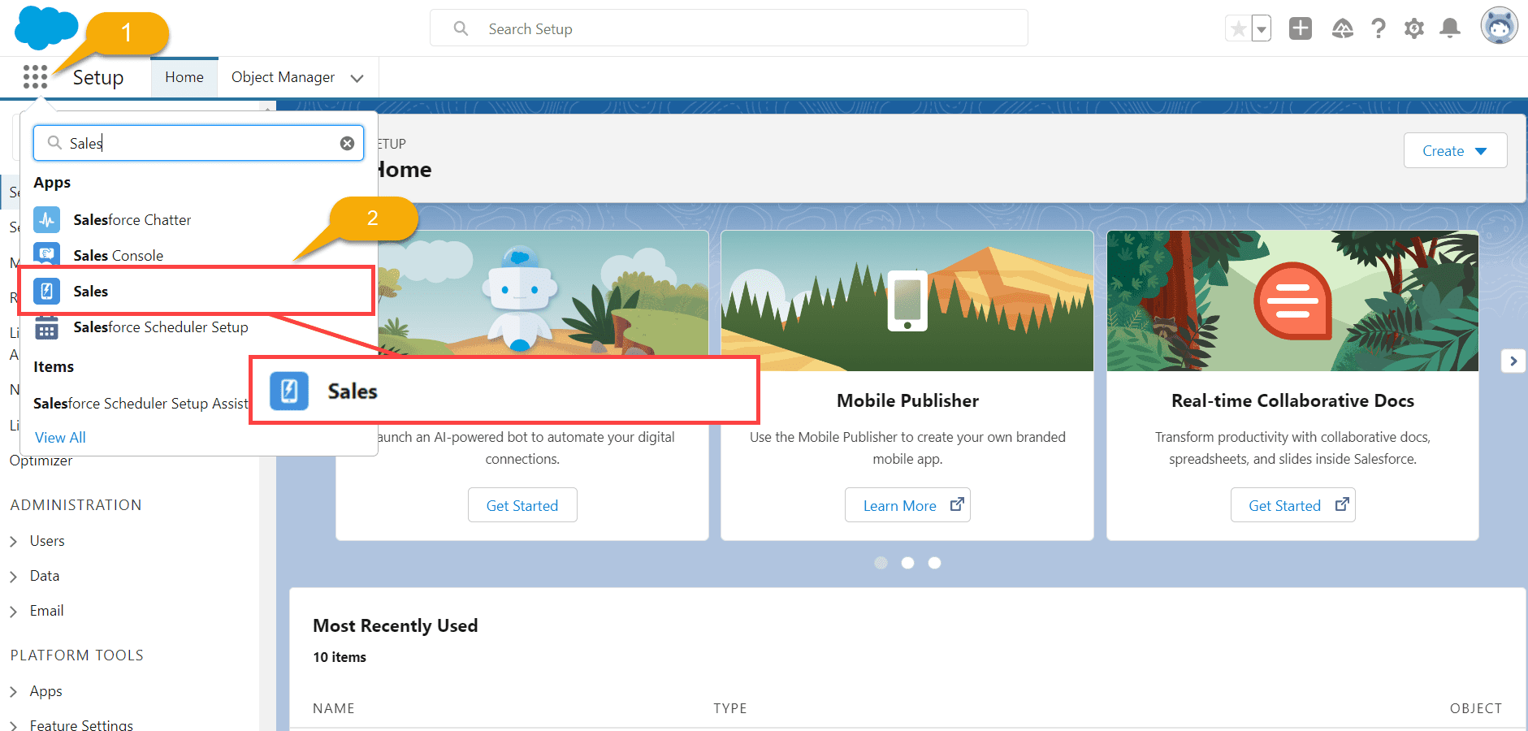Expand the Users section in the sidebar
Screen dimensions: 1528x731
pos(47,540)
